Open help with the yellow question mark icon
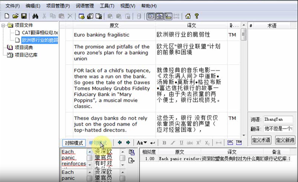 (x=196, y=16)
